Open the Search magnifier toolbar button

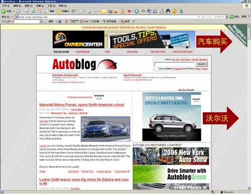[x=49, y=11]
